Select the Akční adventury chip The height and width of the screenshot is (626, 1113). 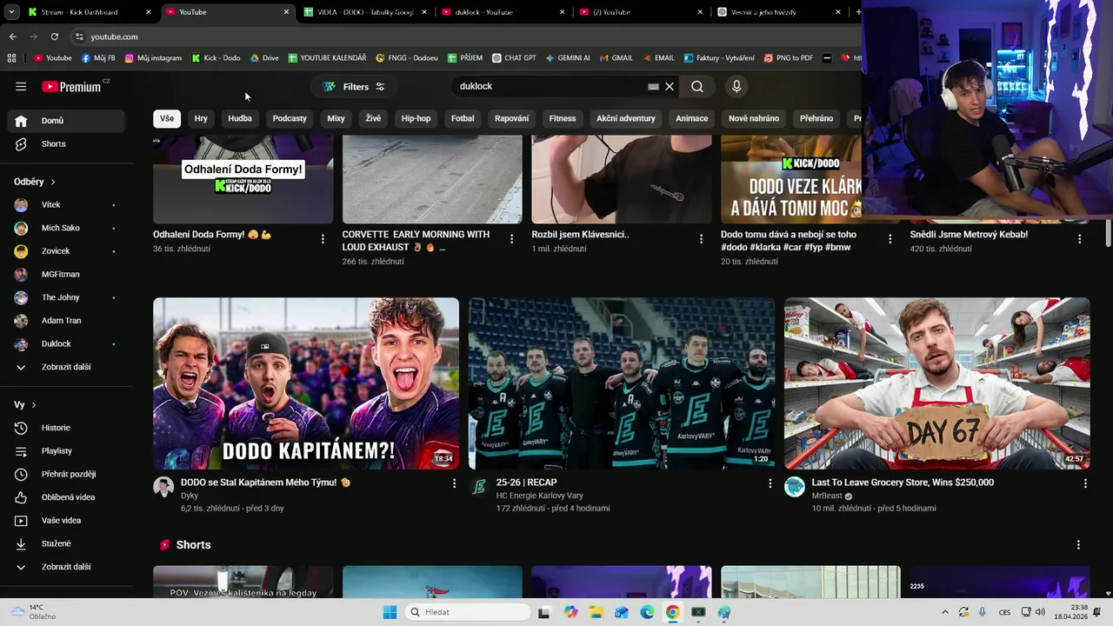point(626,118)
